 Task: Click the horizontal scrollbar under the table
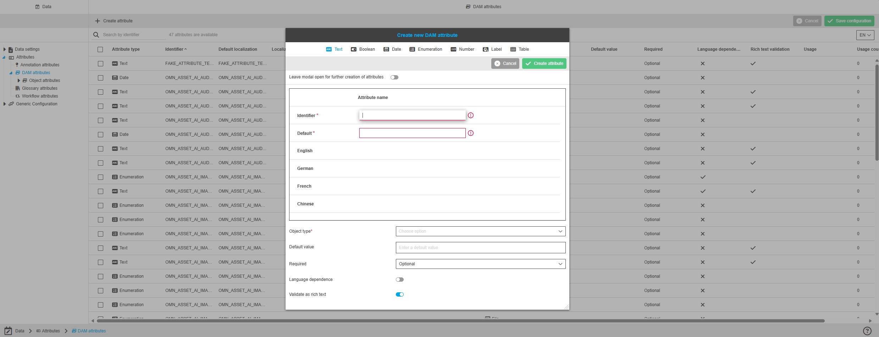click(460, 321)
